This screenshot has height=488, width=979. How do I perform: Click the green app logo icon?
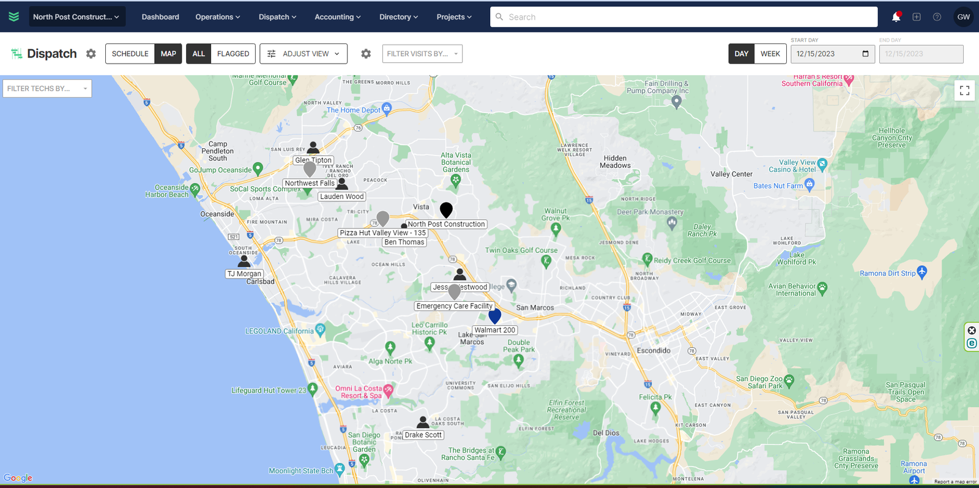click(13, 17)
